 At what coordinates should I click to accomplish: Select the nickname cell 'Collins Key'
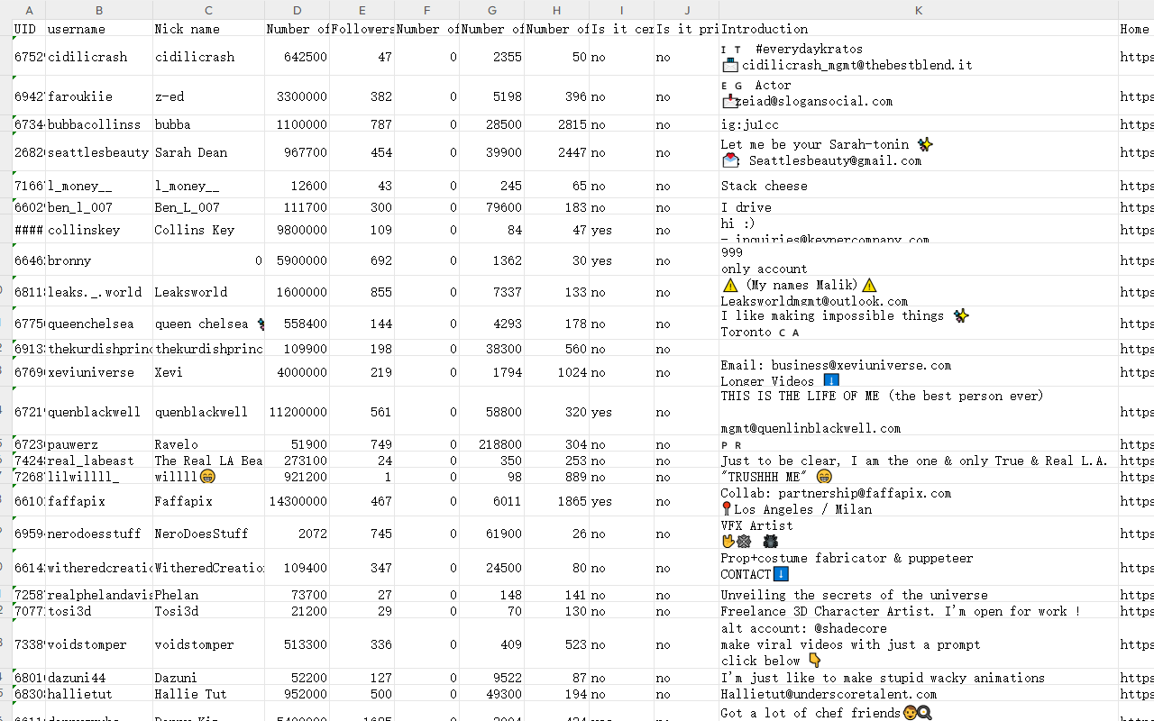coord(208,230)
